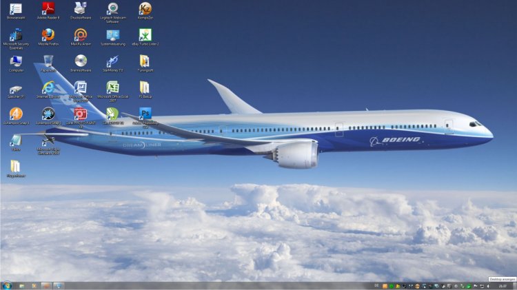The height and width of the screenshot is (290, 517).
Task: Select the Speicher drive shortcut
Action: 15,92
